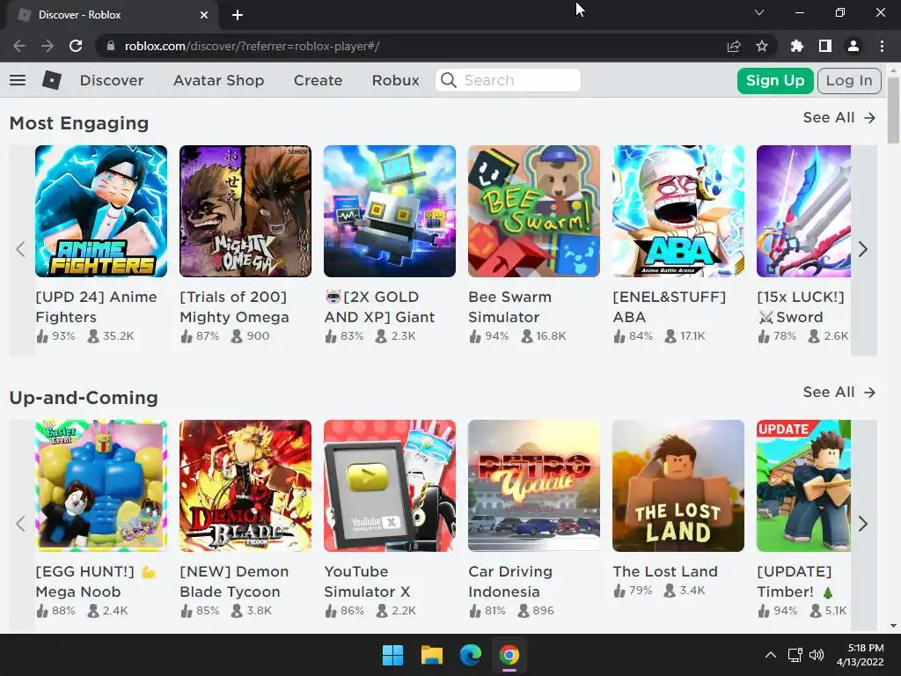Screen dimensions: 901x676
Task: Open a new browser tab
Action: (x=238, y=15)
